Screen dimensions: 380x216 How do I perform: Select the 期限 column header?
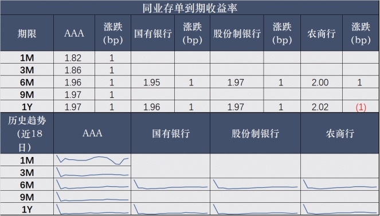click(x=27, y=33)
